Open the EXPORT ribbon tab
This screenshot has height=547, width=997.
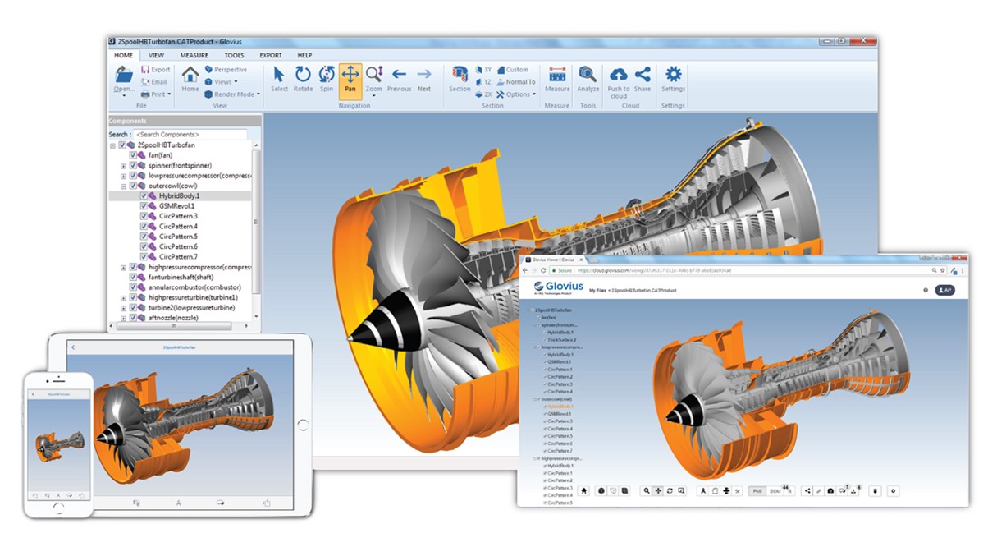271,55
